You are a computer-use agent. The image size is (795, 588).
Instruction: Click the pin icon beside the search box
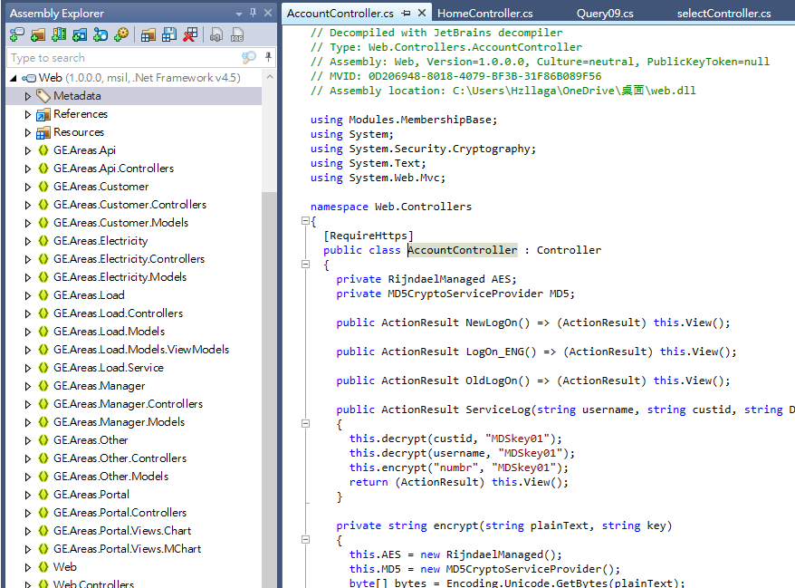tap(268, 57)
